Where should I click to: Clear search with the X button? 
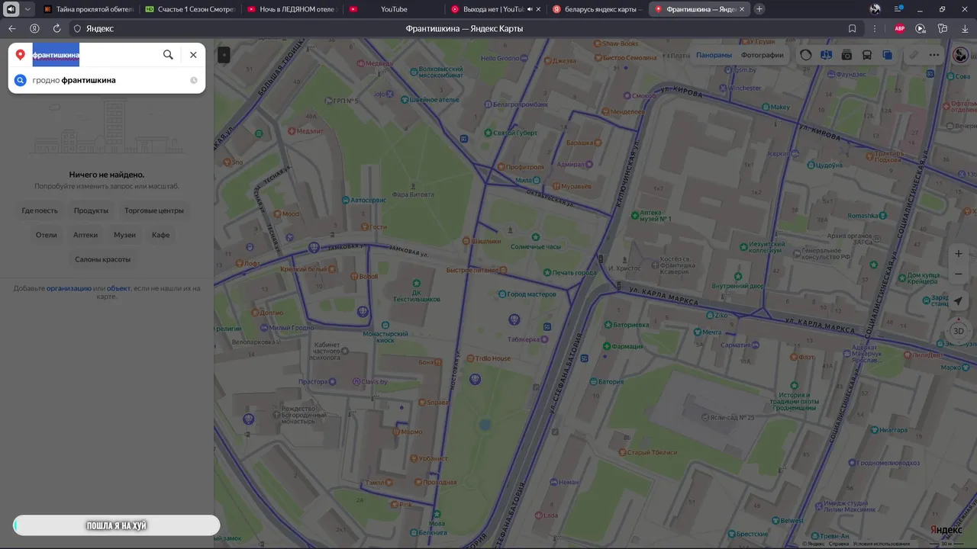coord(193,55)
